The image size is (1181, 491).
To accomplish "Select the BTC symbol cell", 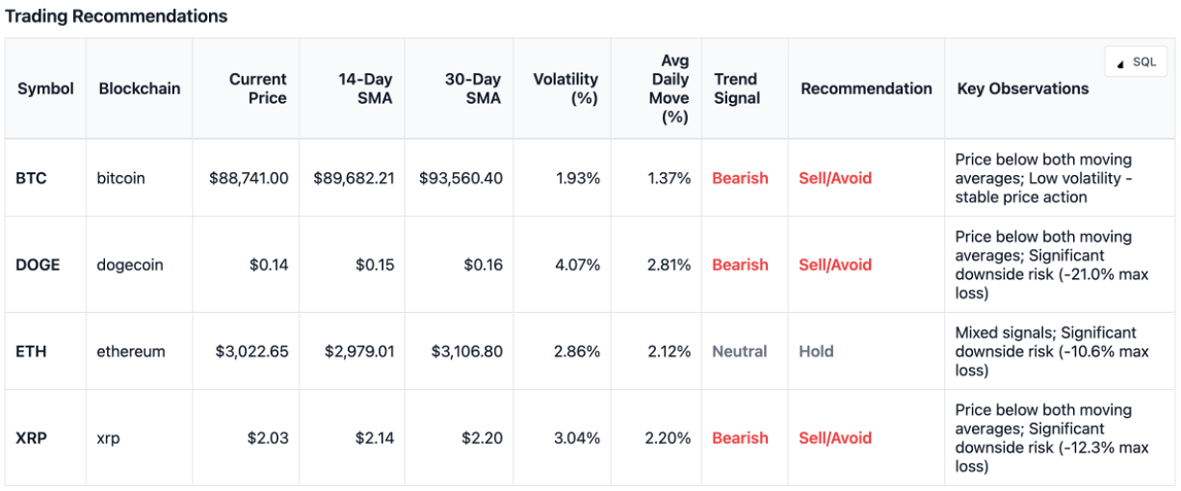I will pyautogui.click(x=32, y=178).
